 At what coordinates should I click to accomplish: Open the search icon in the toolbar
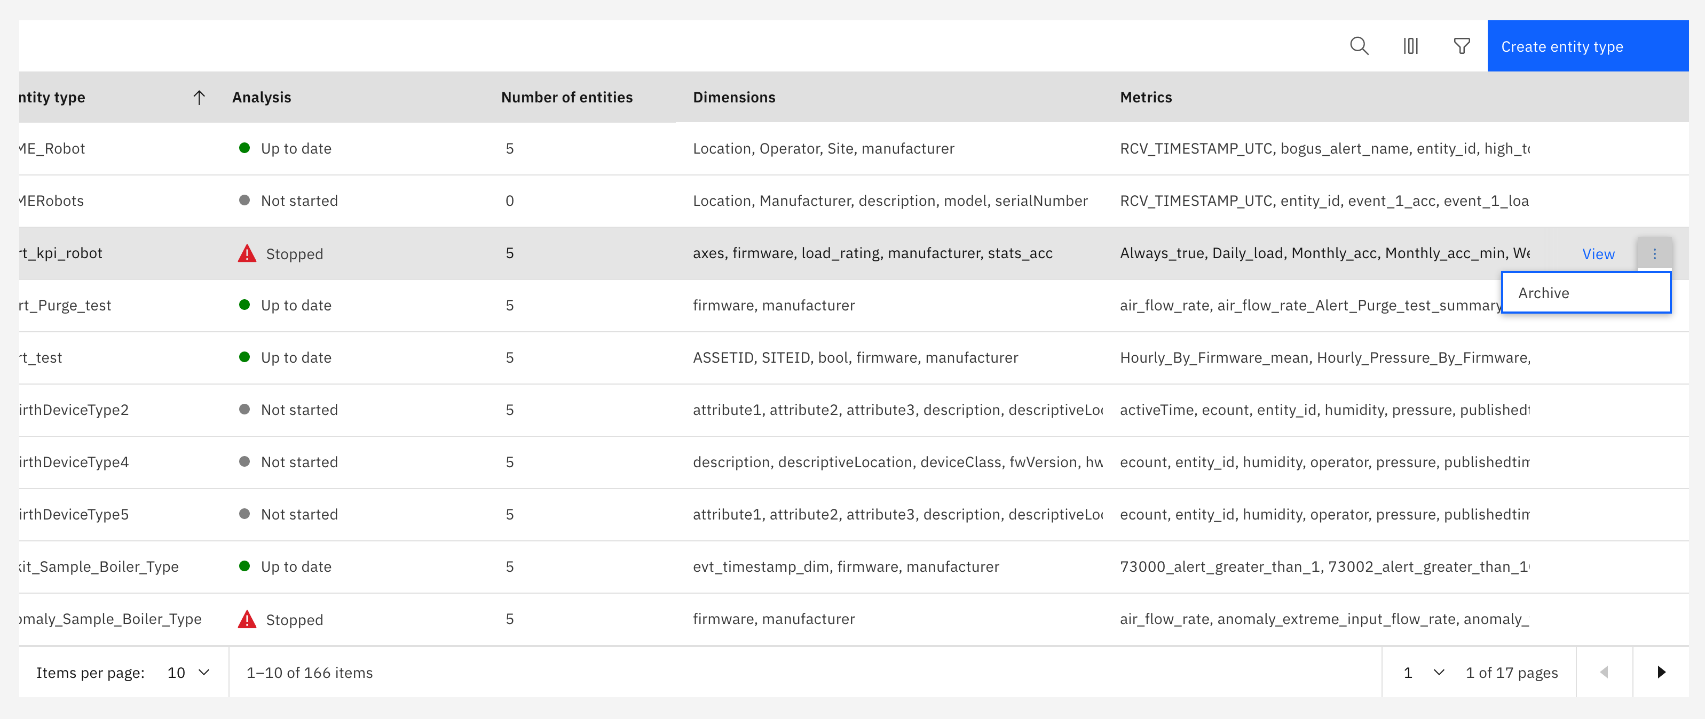coord(1359,46)
